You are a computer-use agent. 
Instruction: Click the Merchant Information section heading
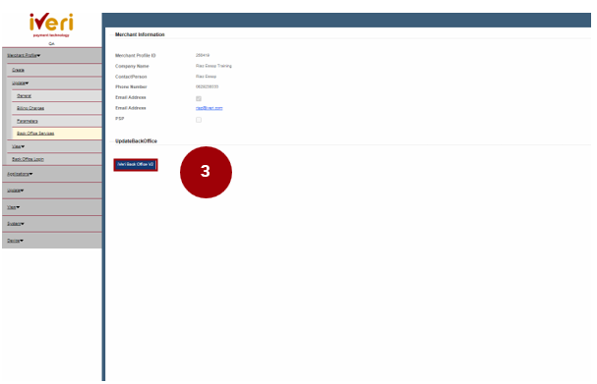(x=140, y=34)
